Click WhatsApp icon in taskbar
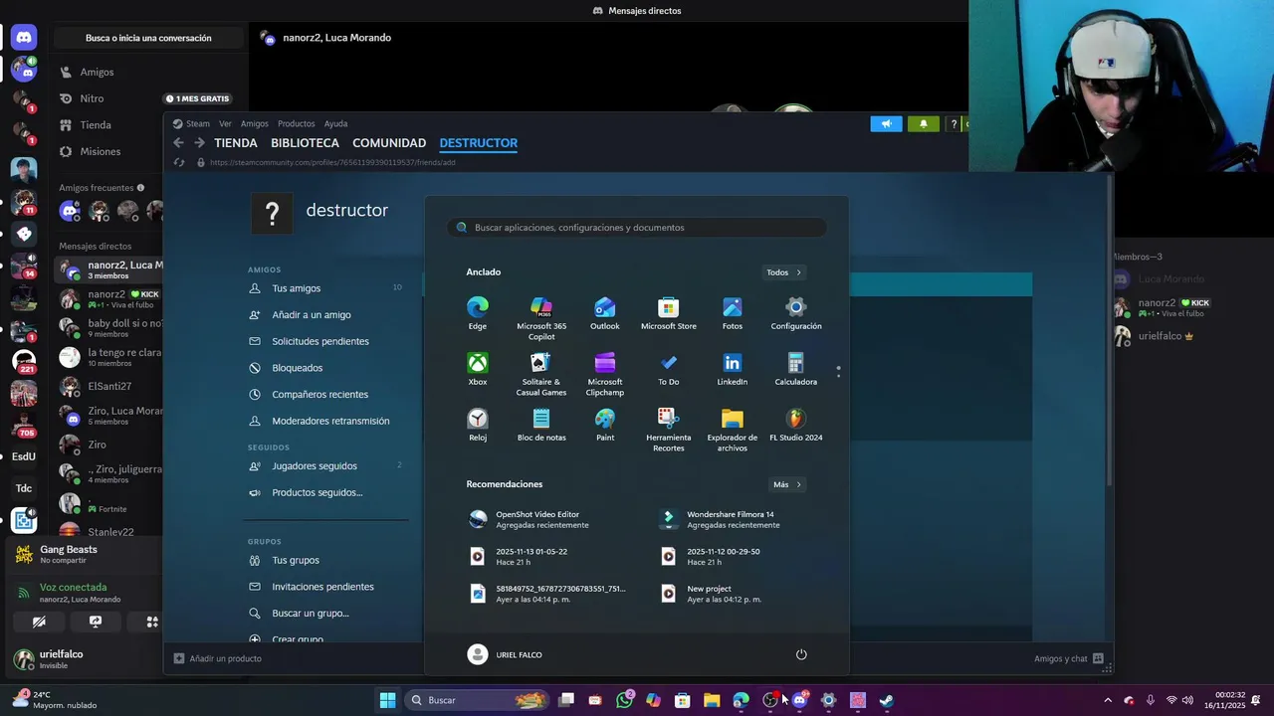Image resolution: width=1274 pixels, height=716 pixels. (x=624, y=700)
